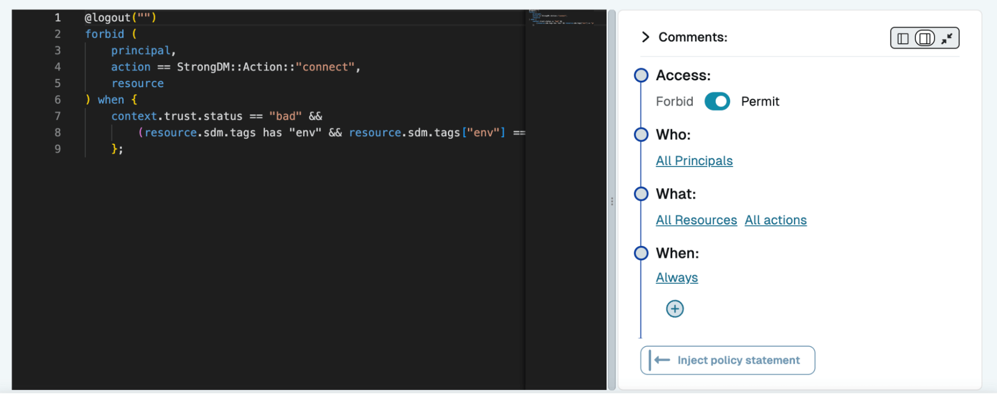
Task: Click the collapse panel arrows icon
Action: click(947, 38)
